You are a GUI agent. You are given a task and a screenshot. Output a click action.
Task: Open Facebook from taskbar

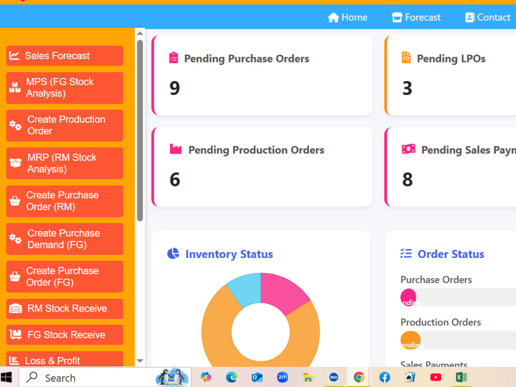[384, 377]
